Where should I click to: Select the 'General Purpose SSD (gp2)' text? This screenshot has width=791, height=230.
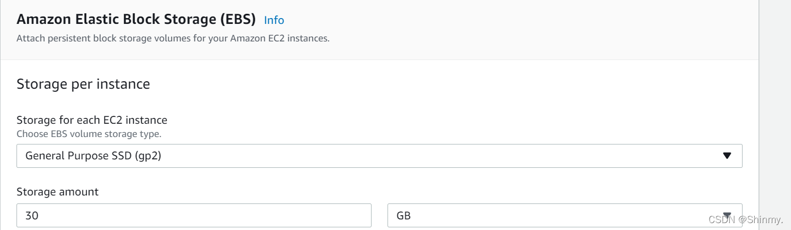[93, 156]
